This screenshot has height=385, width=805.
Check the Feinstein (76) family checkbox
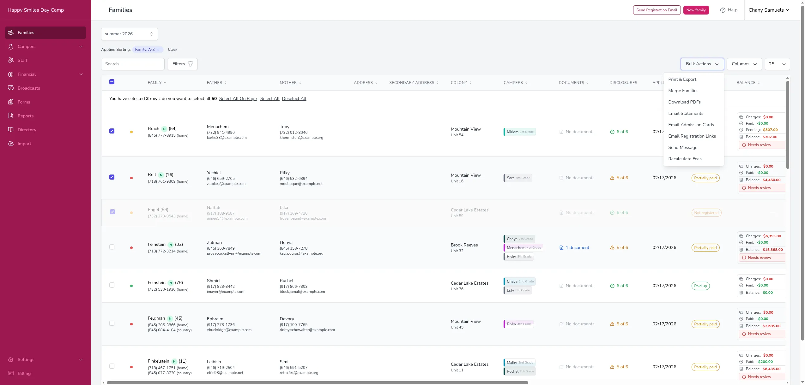(x=112, y=285)
